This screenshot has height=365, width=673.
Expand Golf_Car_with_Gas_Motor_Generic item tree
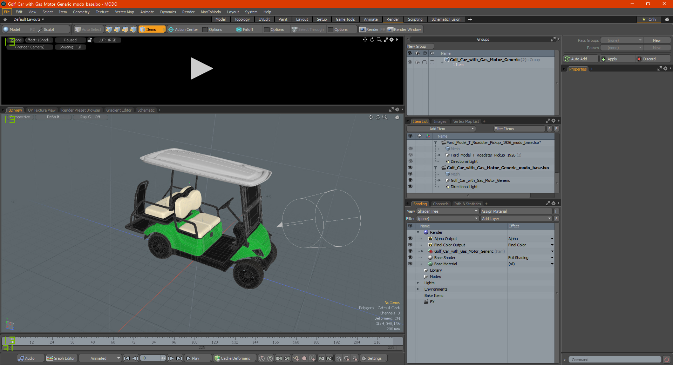[x=440, y=180]
